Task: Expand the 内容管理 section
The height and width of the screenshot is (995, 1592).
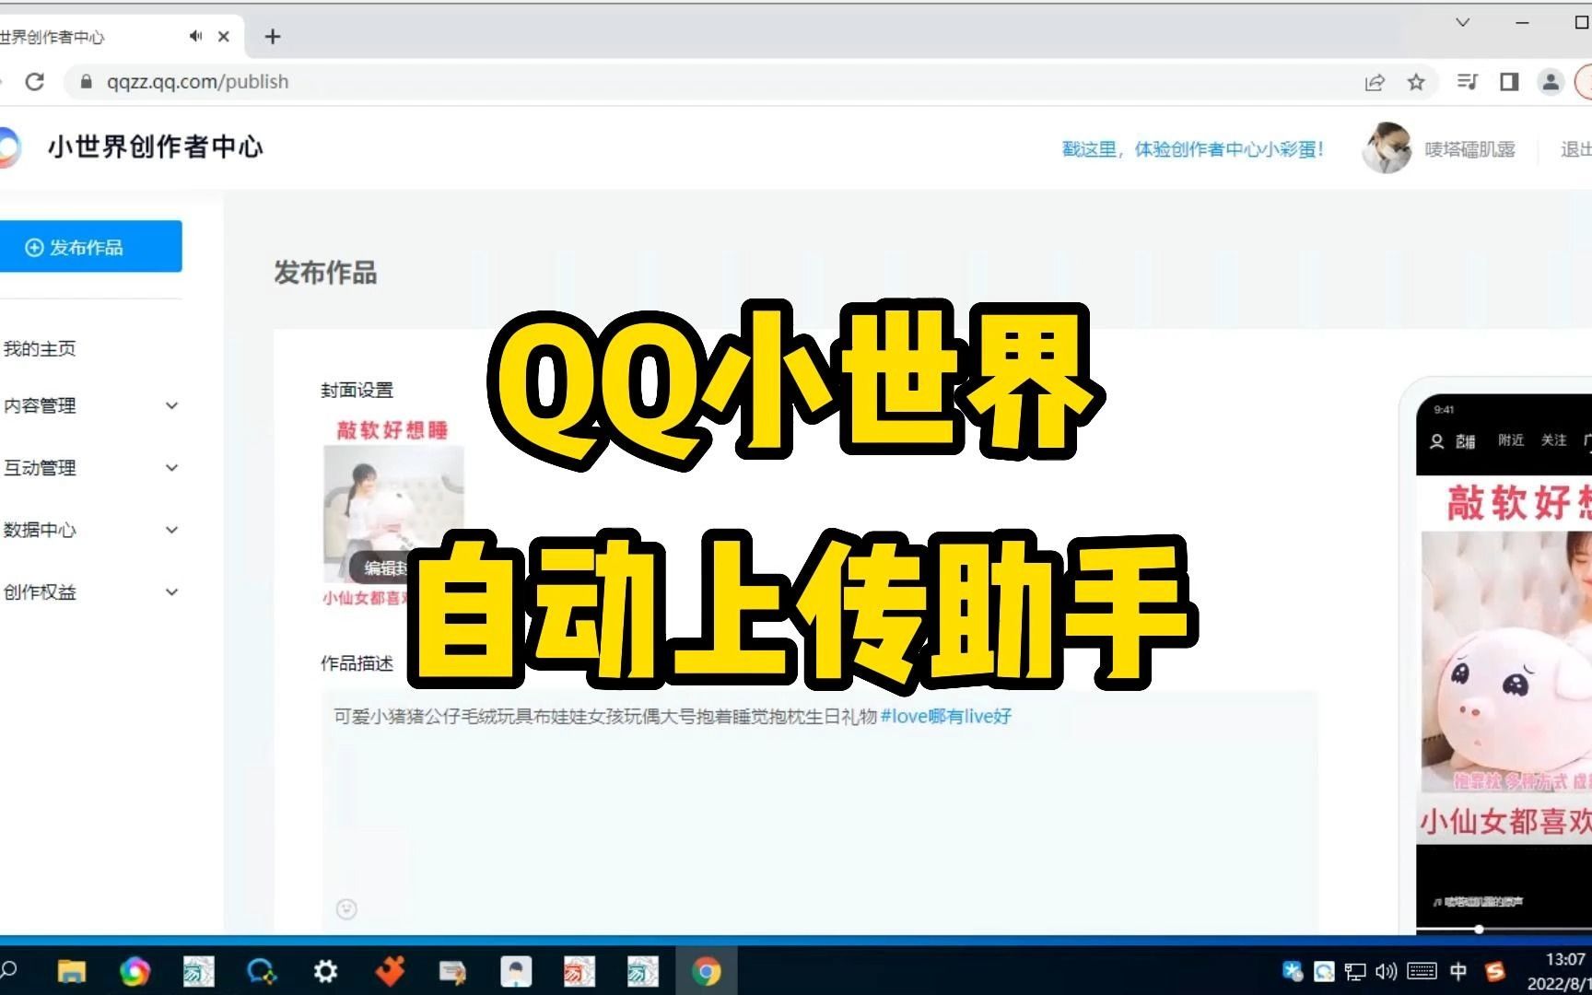Action: pyautogui.click(x=90, y=405)
